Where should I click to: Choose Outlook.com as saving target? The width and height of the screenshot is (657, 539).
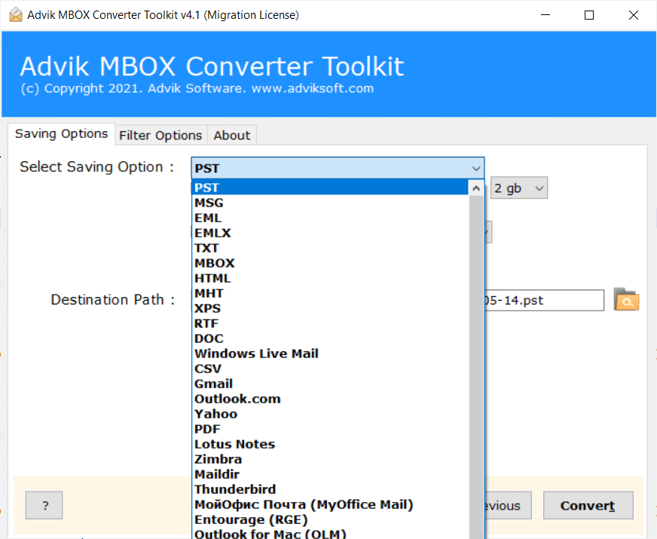[330, 399]
